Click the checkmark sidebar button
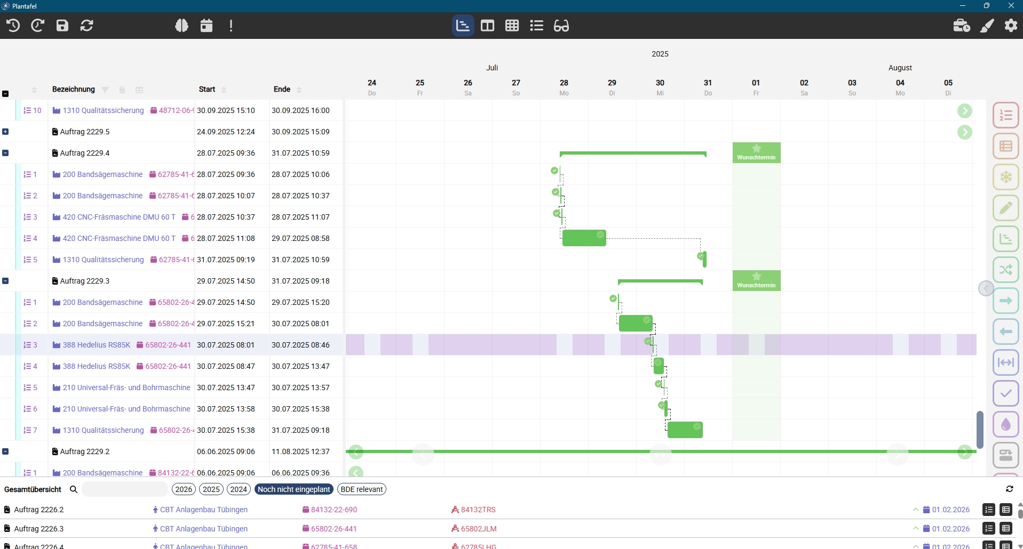The width and height of the screenshot is (1023, 549). point(1006,393)
